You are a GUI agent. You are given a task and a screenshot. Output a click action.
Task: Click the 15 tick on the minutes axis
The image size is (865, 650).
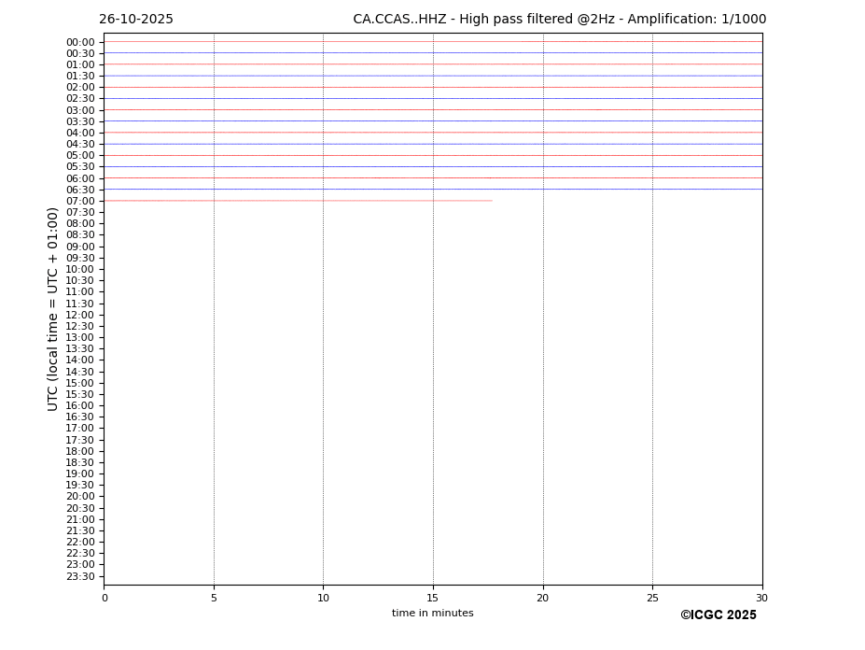pos(433,598)
